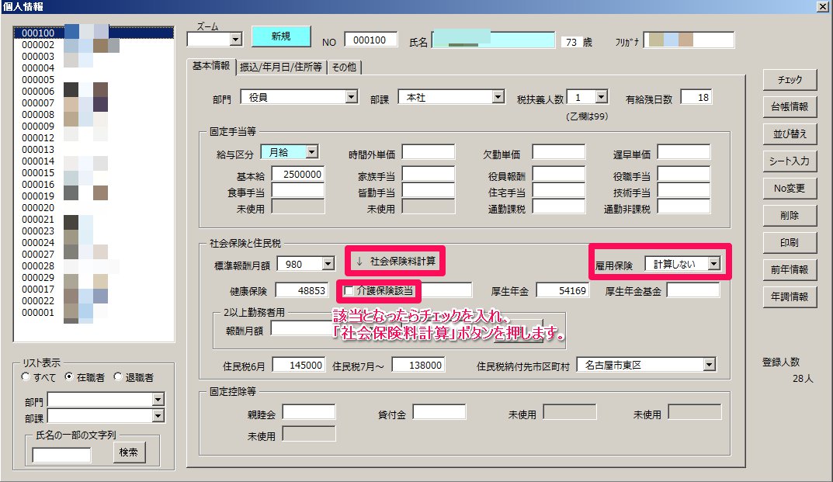Select employee 000012 in the list
Viewport: 833px width, 482px height.
pyautogui.click(x=93, y=137)
